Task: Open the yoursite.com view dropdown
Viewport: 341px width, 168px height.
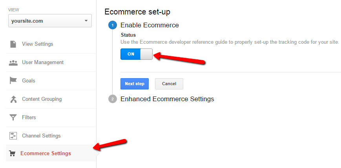Action: [x=50, y=21]
